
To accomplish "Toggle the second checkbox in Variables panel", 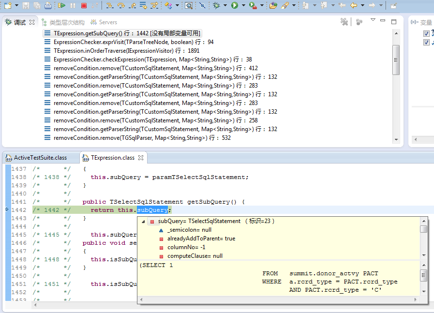I will [x=426, y=42].
